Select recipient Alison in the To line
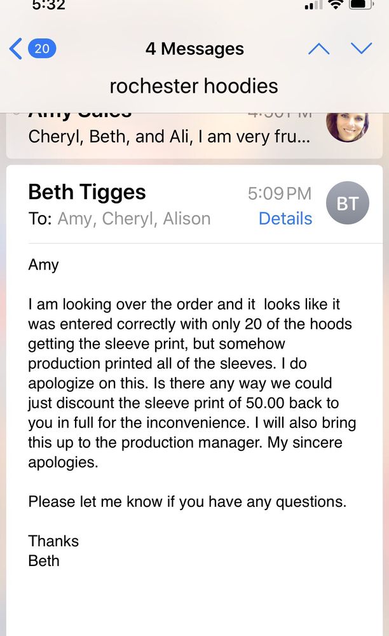389x636 pixels. 186,218
